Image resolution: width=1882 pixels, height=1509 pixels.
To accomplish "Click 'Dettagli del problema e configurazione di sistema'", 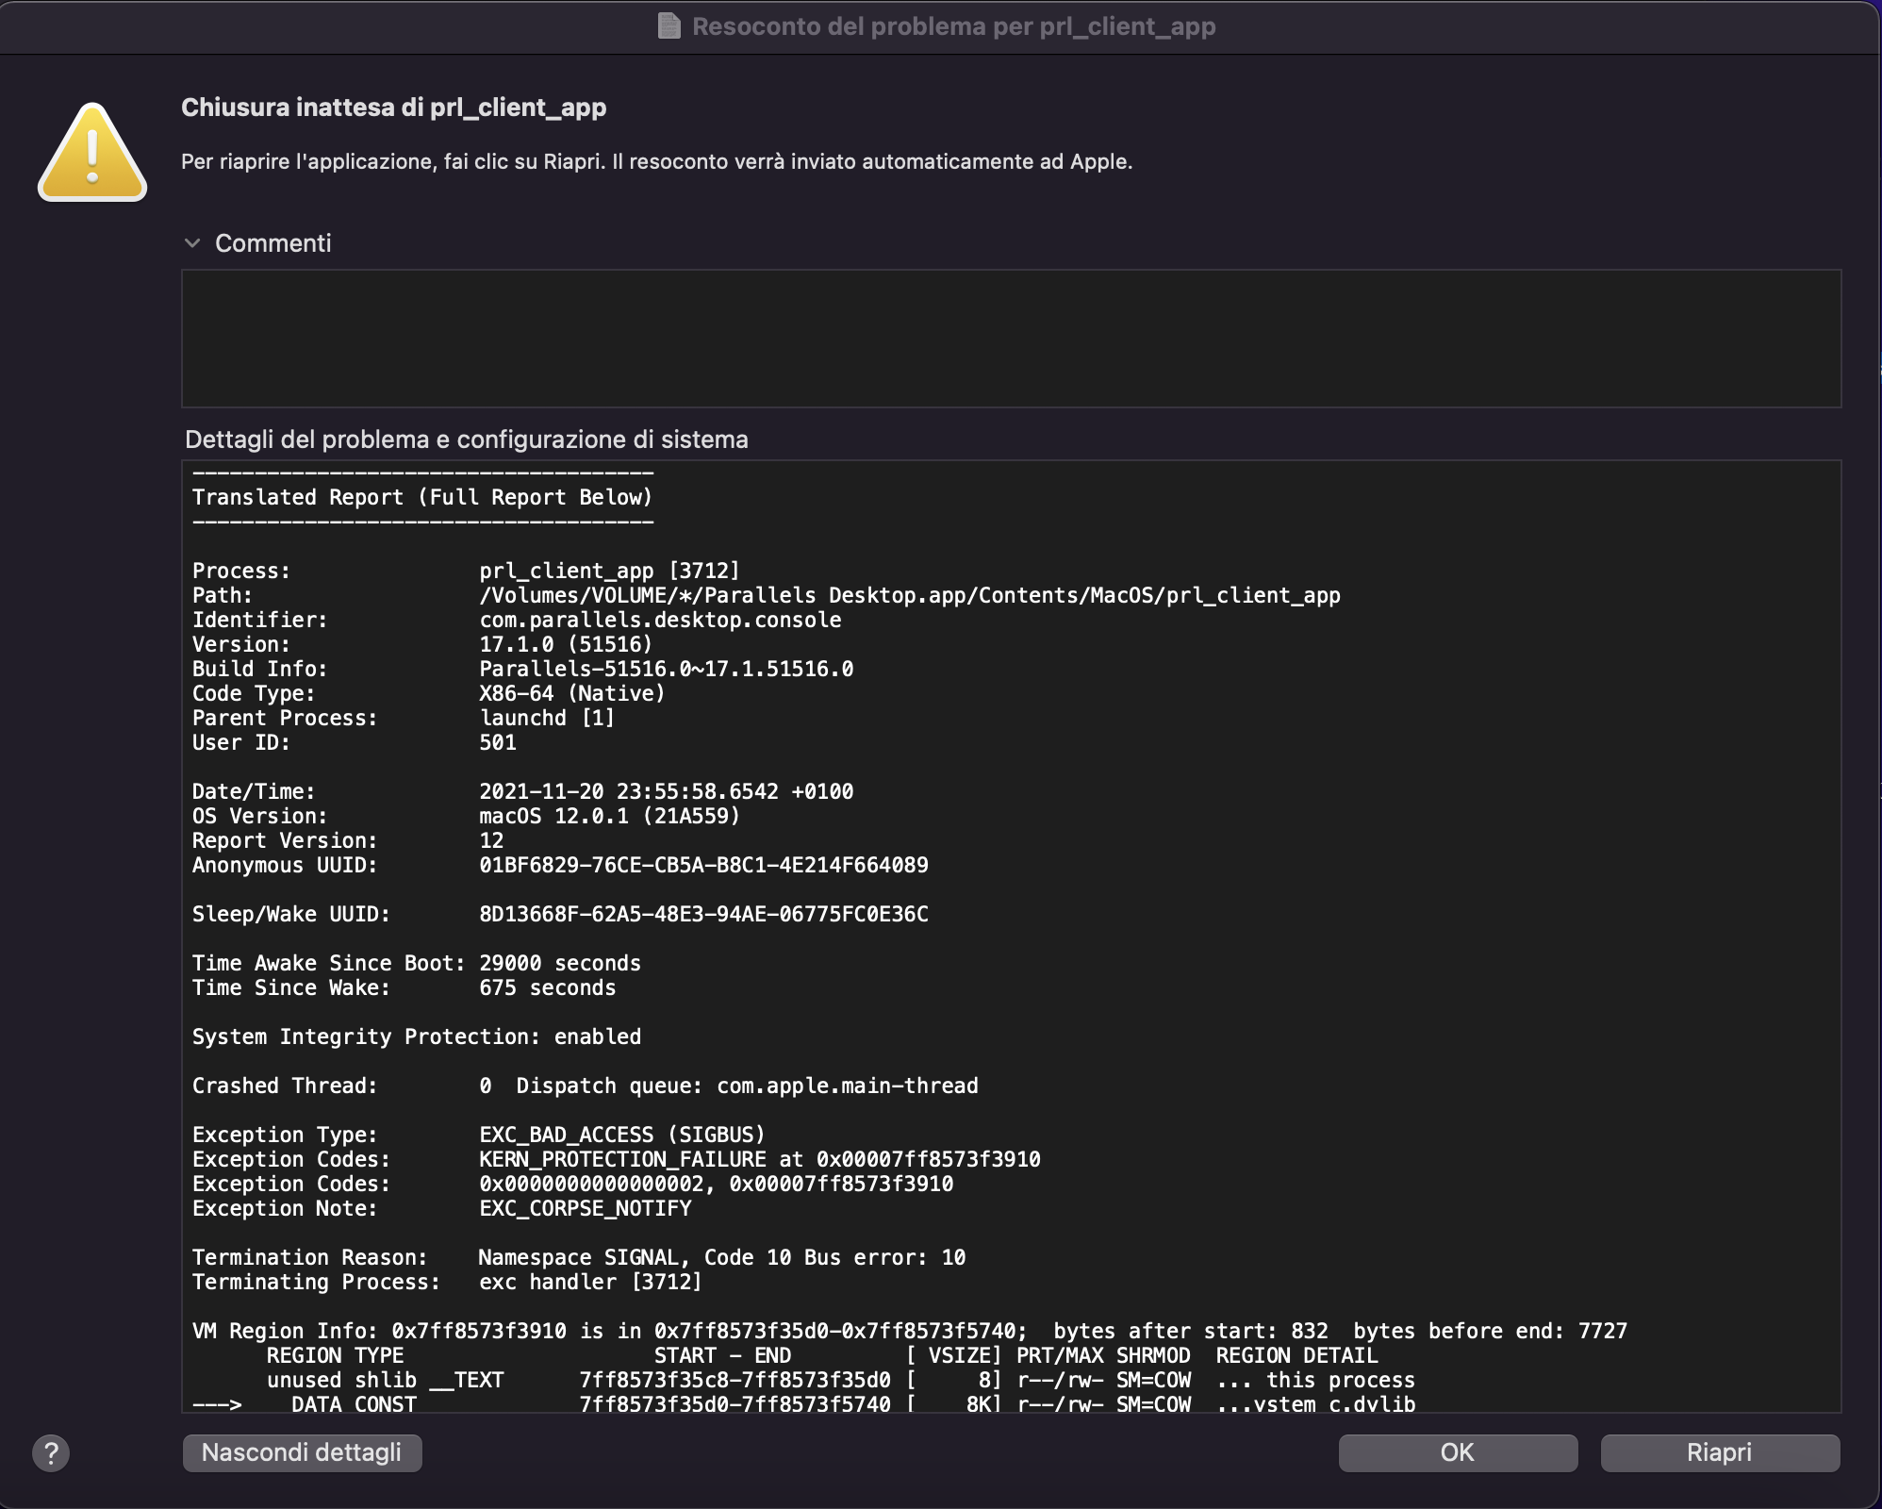I will [x=467, y=439].
